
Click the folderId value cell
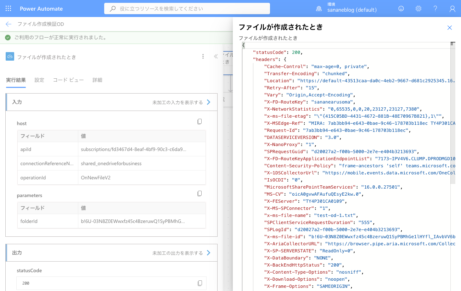142,221
